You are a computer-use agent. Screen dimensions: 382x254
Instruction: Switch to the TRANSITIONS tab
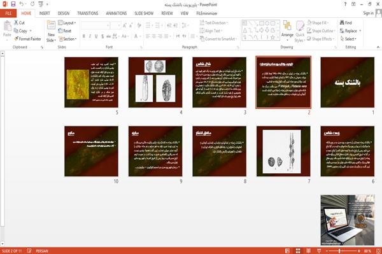pos(88,13)
